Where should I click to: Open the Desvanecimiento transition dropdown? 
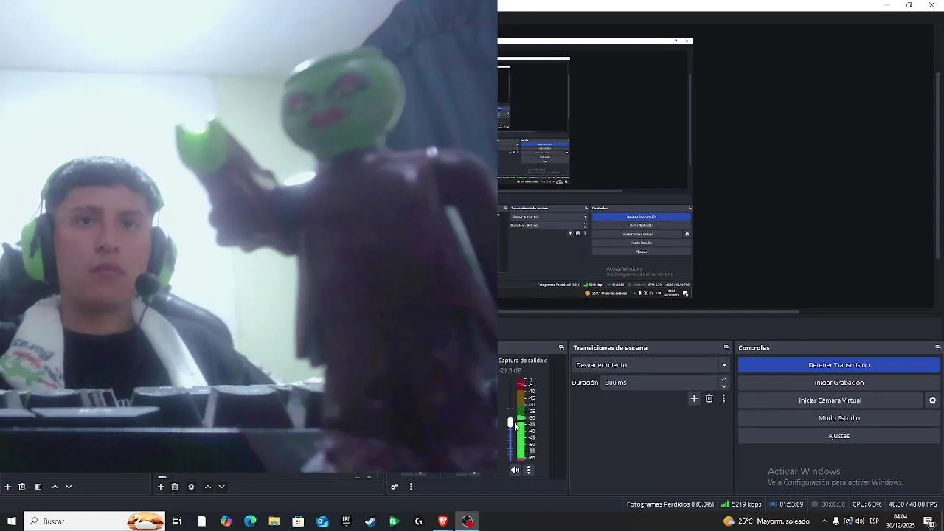[650, 365]
